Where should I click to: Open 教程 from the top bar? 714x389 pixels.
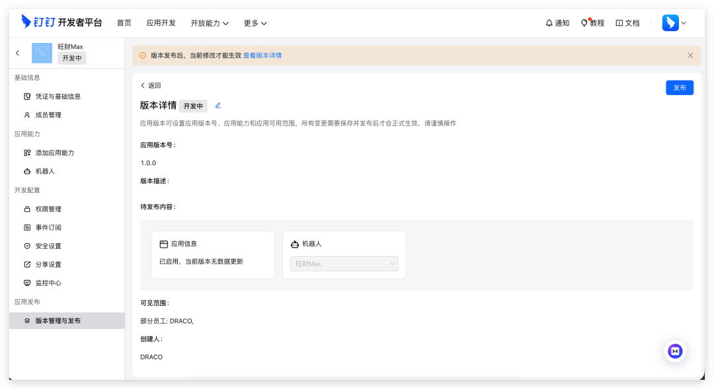click(592, 23)
